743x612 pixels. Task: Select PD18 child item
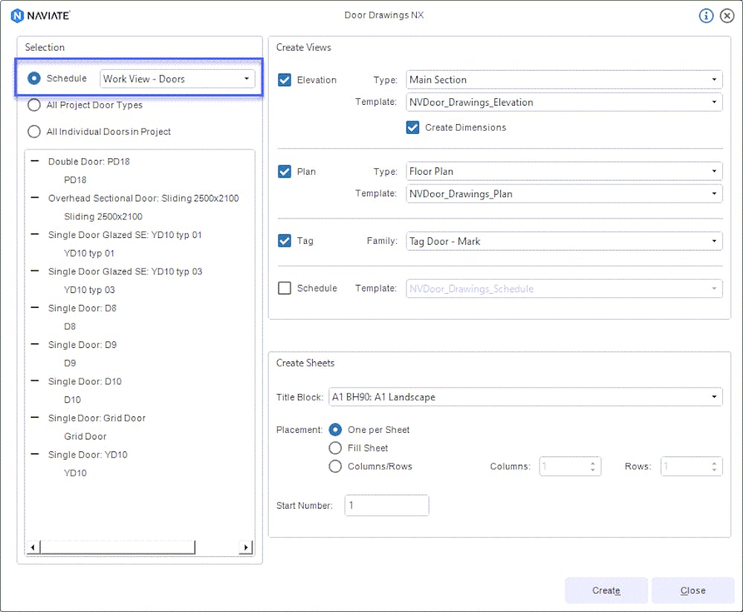tap(75, 180)
